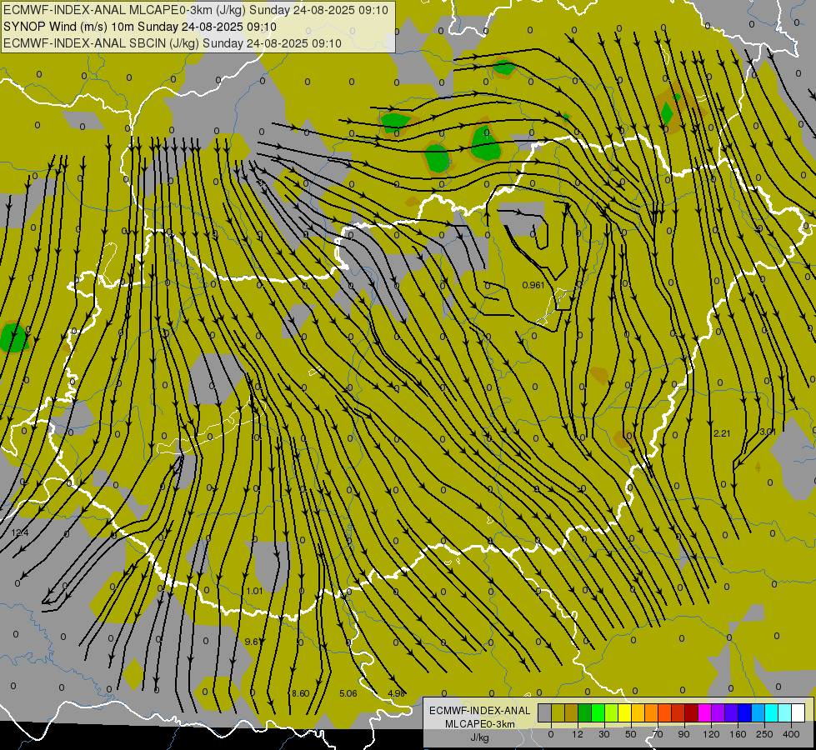Click the legend scale label '120'
This screenshot has height=750, width=816.
(x=711, y=734)
